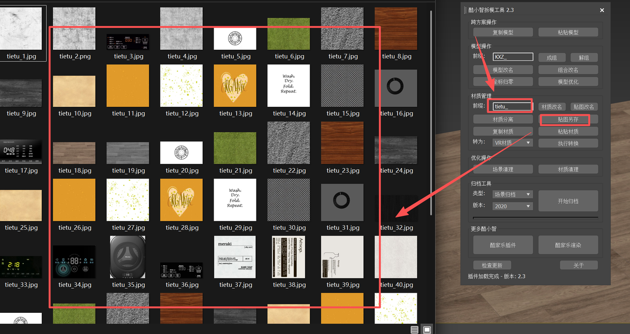Click the 贴图另存 button
The width and height of the screenshot is (630, 334).
tap(568, 119)
